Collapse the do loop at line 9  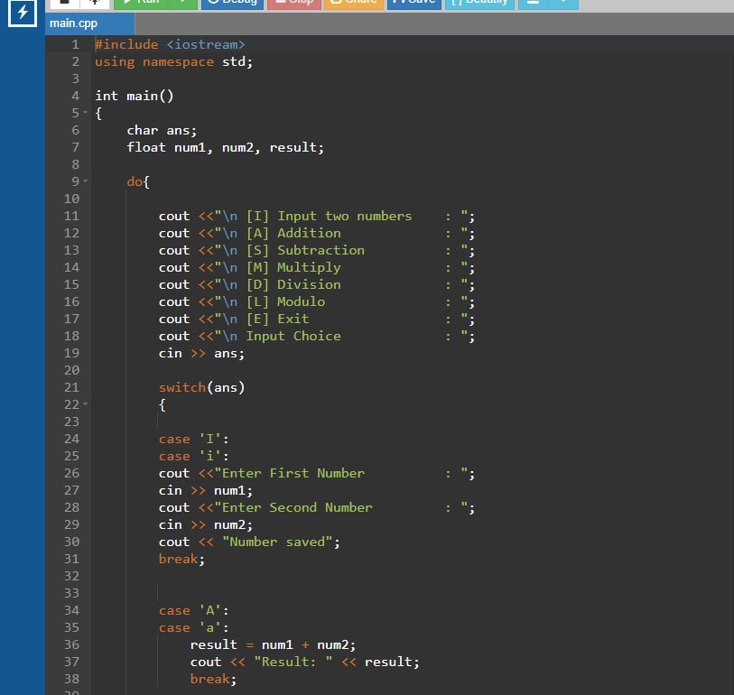point(86,181)
